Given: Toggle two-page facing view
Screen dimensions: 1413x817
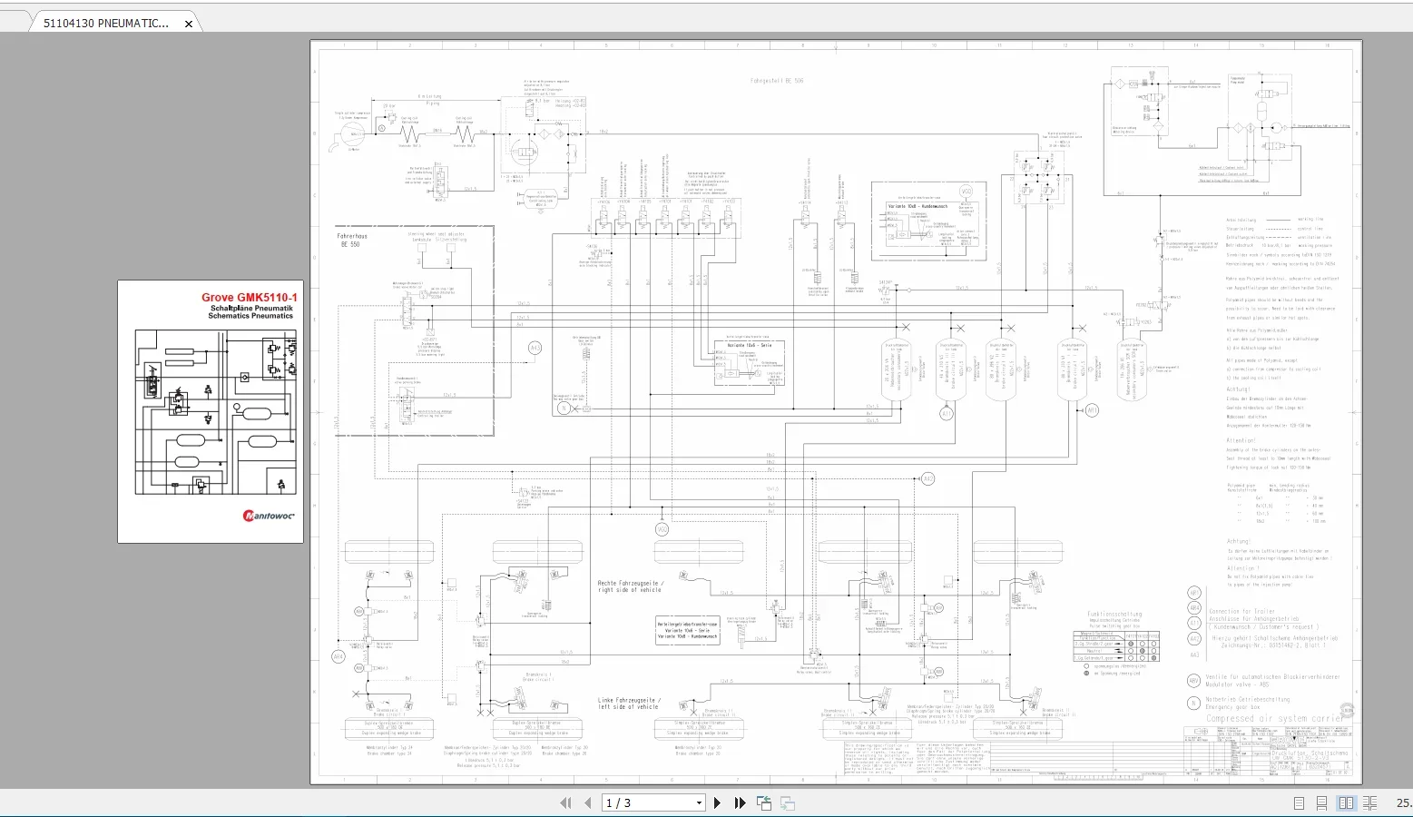Looking at the screenshot, I should pos(1346,802).
